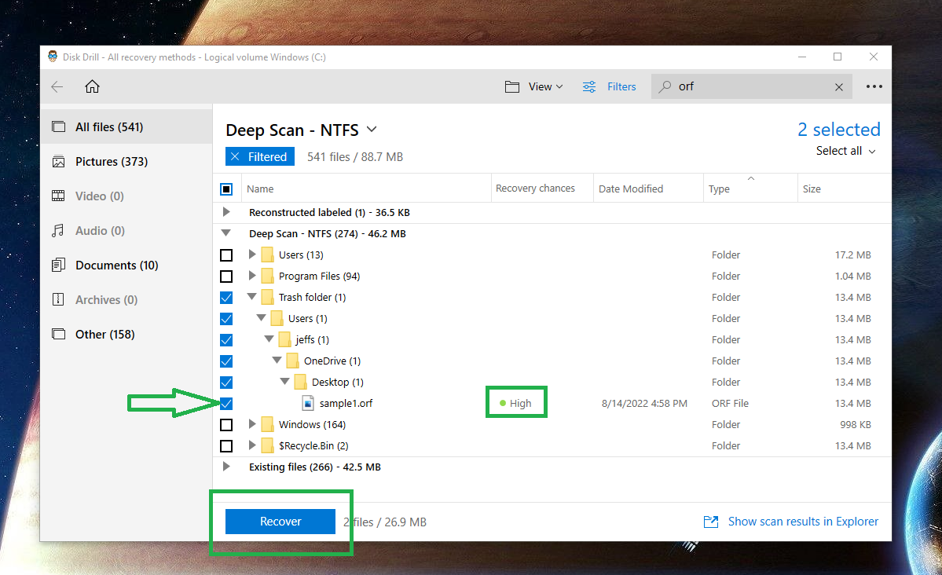
Task: Check the Windows (164) folder checkbox
Action: pyautogui.click(x=226, y=425)
